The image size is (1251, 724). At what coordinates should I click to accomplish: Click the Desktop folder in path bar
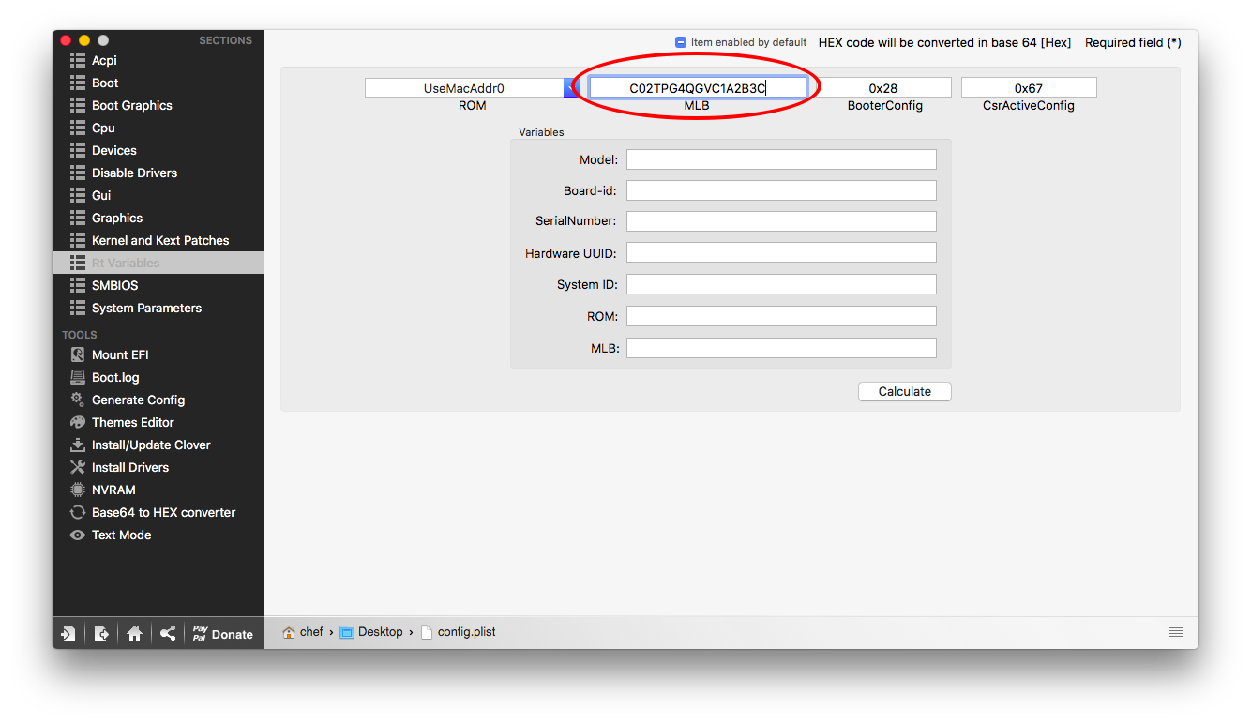(x=370, y=632)
